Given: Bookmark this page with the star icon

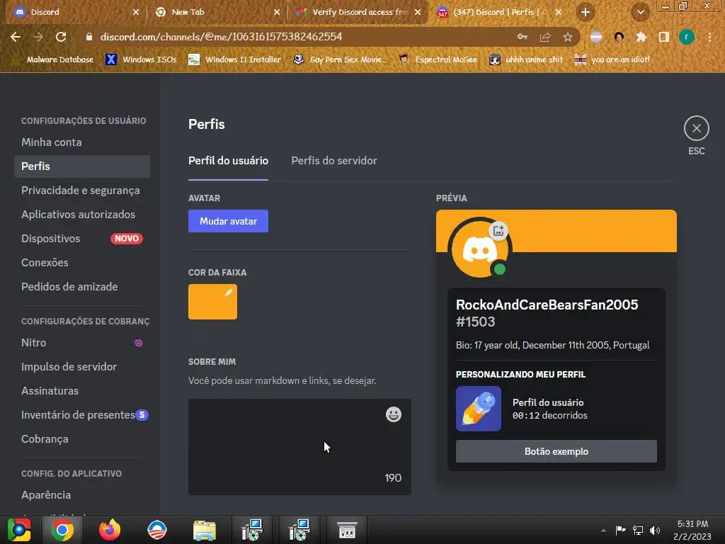Looking at the screenshot, I should [x=568, y=37].
